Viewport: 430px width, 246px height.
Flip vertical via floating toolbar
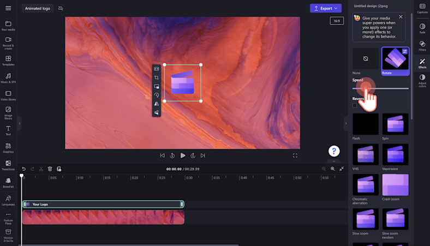pos(157,112)
